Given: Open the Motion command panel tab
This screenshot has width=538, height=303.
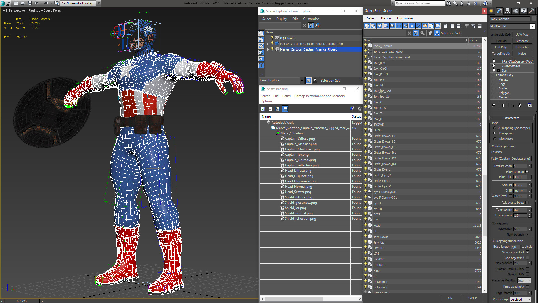Looking at the screenshot, I should (516, 11).
